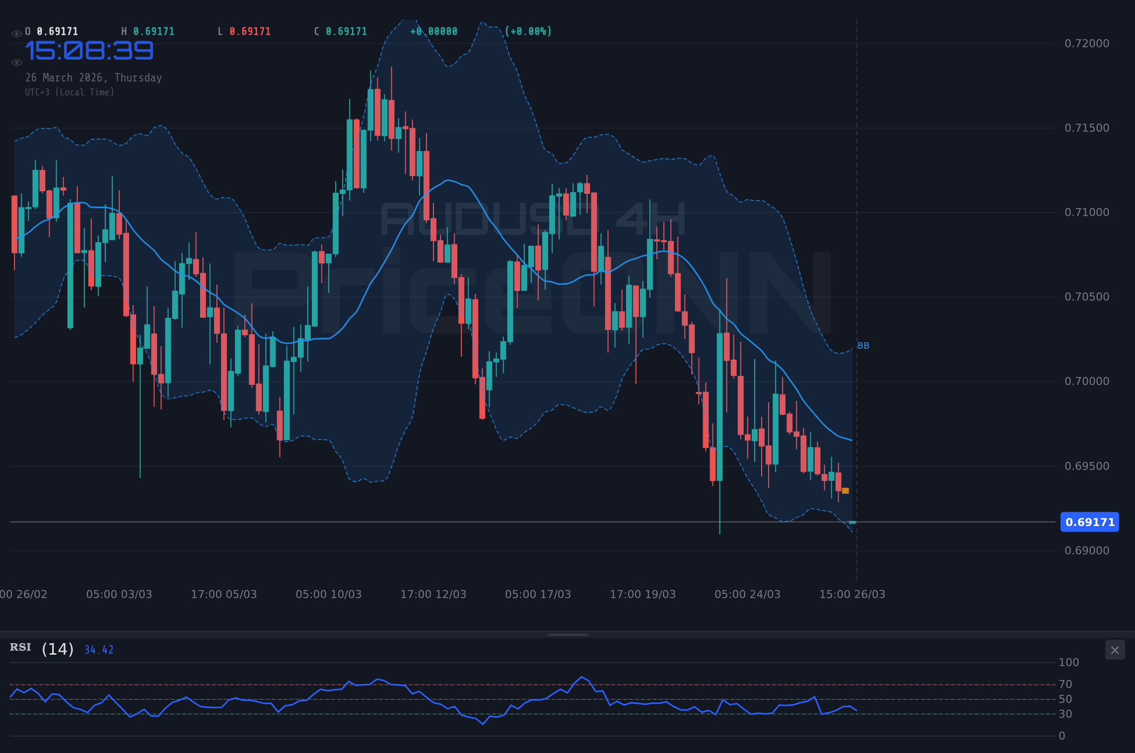This screenshot has width=1135, height=753.
Task: Click the RSI value 34.42
Action: 98,649
